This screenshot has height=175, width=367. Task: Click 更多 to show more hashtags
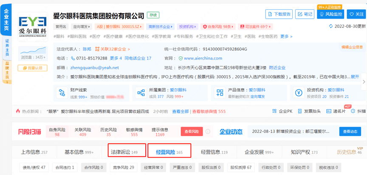pos(286,37)
